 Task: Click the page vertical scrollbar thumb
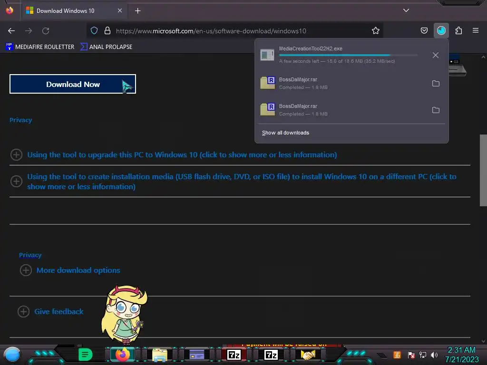[483, 170]
